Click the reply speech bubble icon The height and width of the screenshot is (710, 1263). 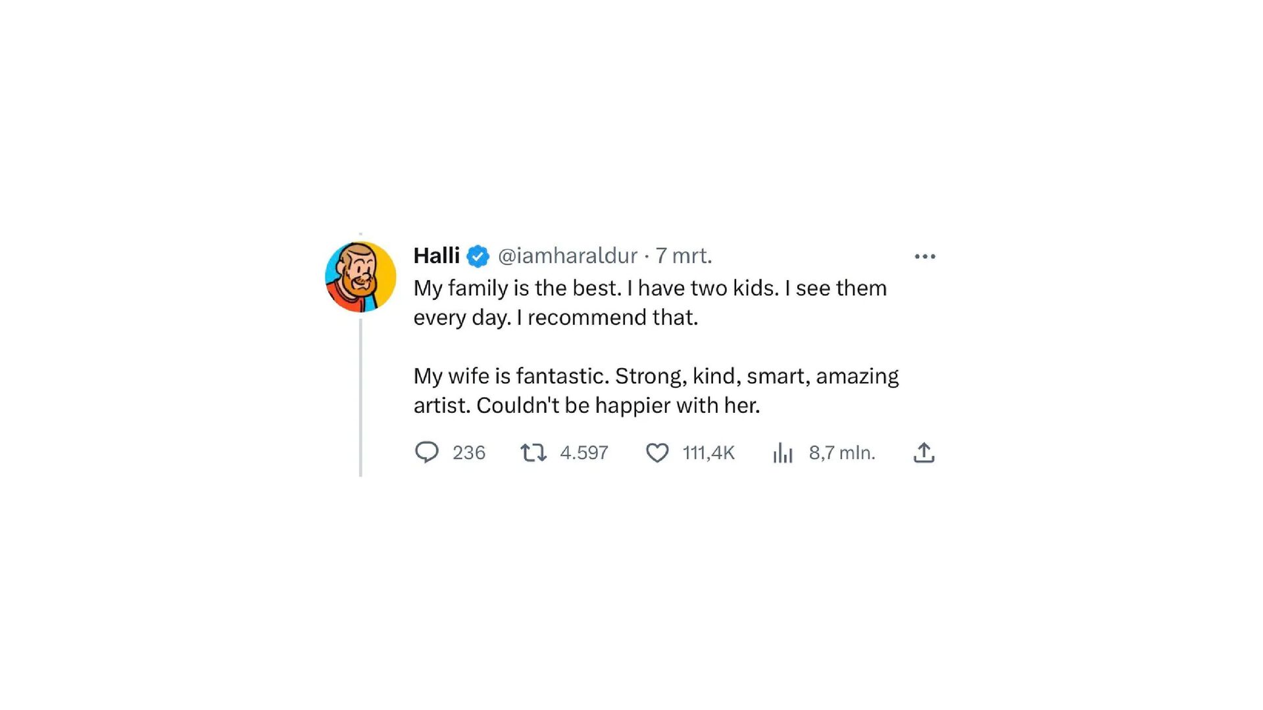click(427, 452)
